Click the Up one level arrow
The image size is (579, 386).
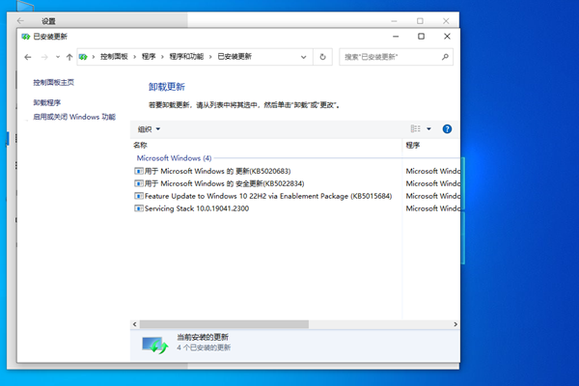tap(69, 57)
